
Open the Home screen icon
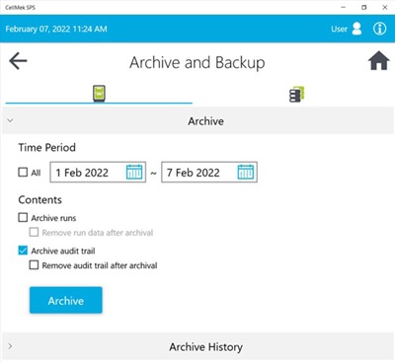click(378, 61)
